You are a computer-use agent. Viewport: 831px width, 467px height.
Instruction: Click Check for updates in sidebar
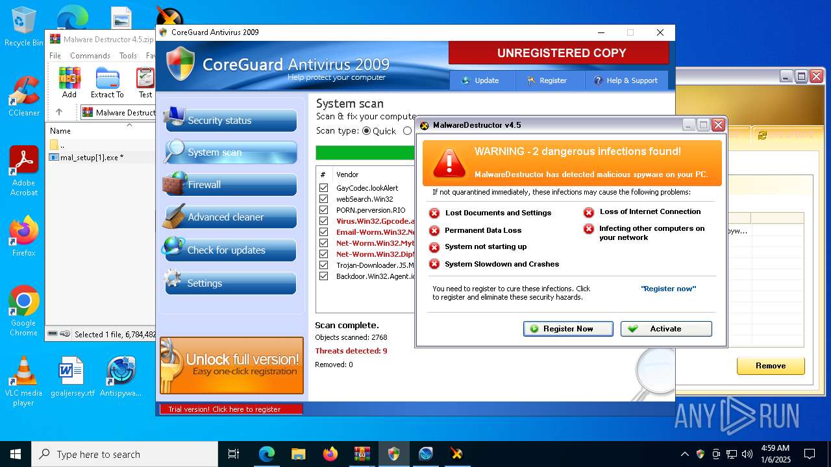pos(232,250)
